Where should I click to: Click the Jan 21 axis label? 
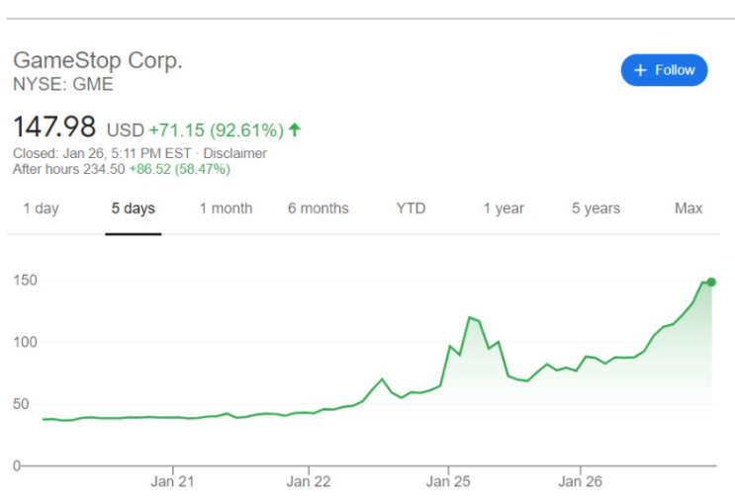click(x=172, y=481)
